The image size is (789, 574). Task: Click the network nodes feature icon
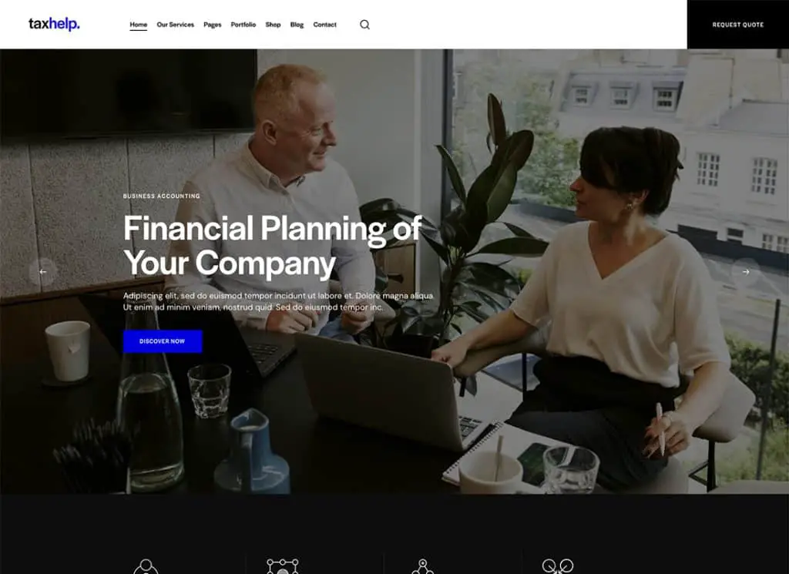pos(423,566)
